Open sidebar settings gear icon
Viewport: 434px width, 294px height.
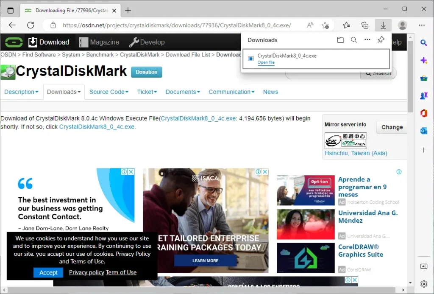(x=423, y=284)
